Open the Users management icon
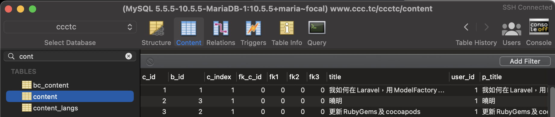 tap(511, 33)
